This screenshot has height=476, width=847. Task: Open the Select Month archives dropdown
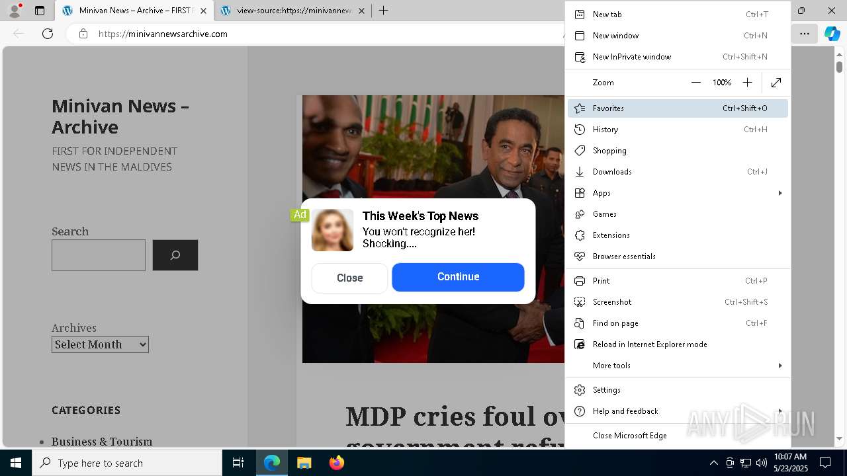(100, 344)
